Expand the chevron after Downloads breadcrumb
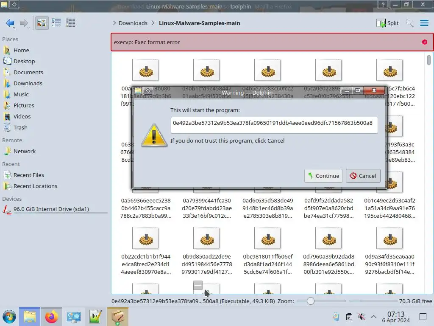The width and height of the screenshot is (434, 326). [153, 23]
